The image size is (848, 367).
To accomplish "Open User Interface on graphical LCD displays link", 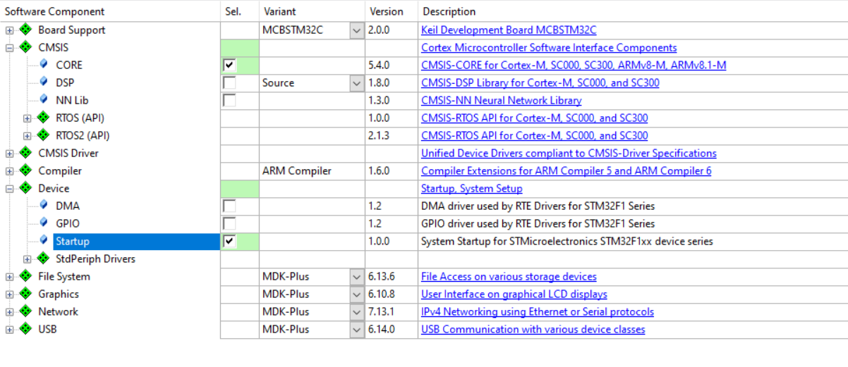I will pos(514,294).
